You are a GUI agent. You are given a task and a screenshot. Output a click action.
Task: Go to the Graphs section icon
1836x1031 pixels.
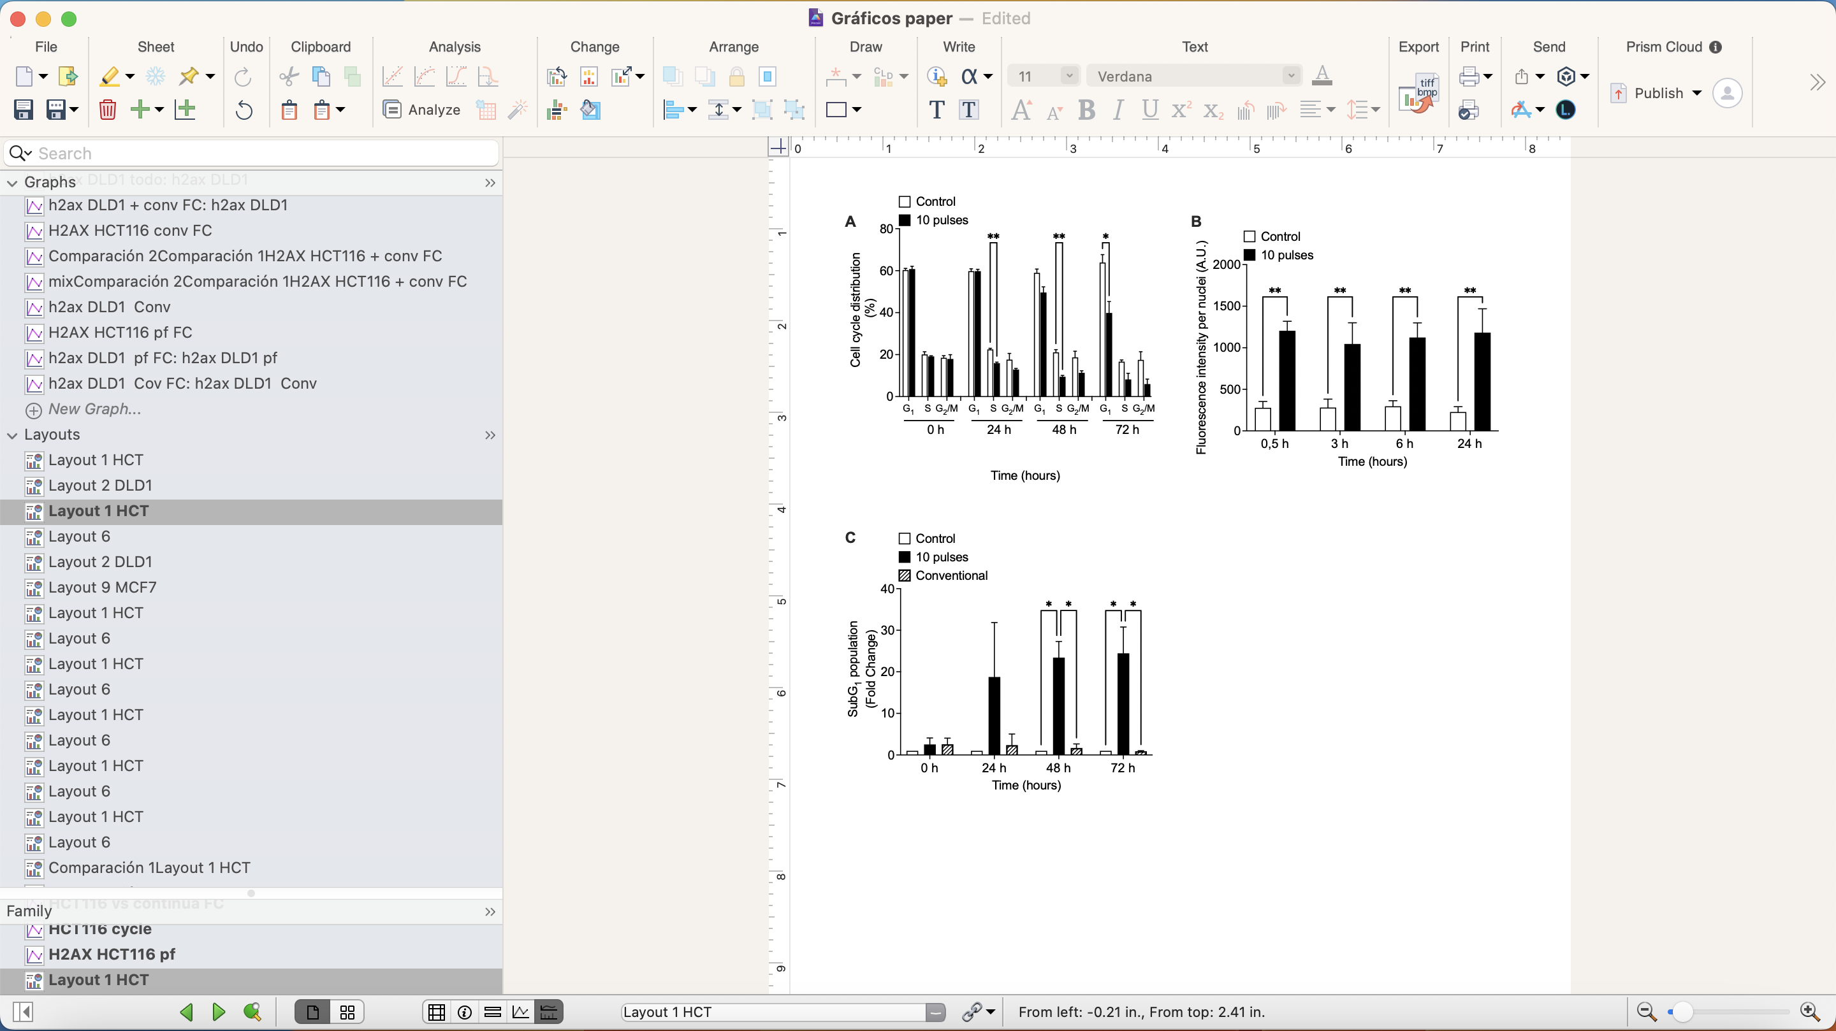pos(521,1012)
